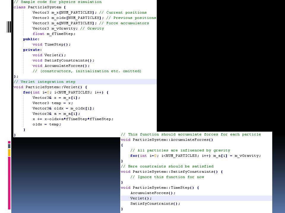Click the declaration "void Verlet();" in the class
285x213 pixels.
click(49, 55)
